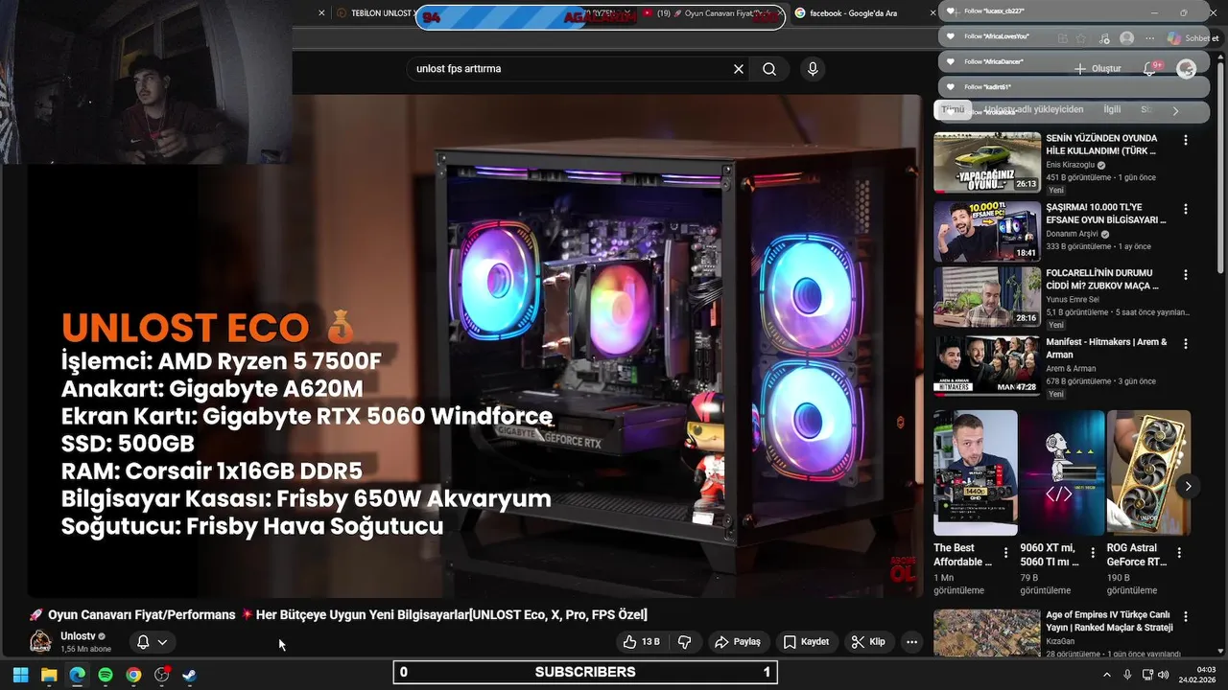
Task: Share the video via Paylaş
Action: point(737,642)
